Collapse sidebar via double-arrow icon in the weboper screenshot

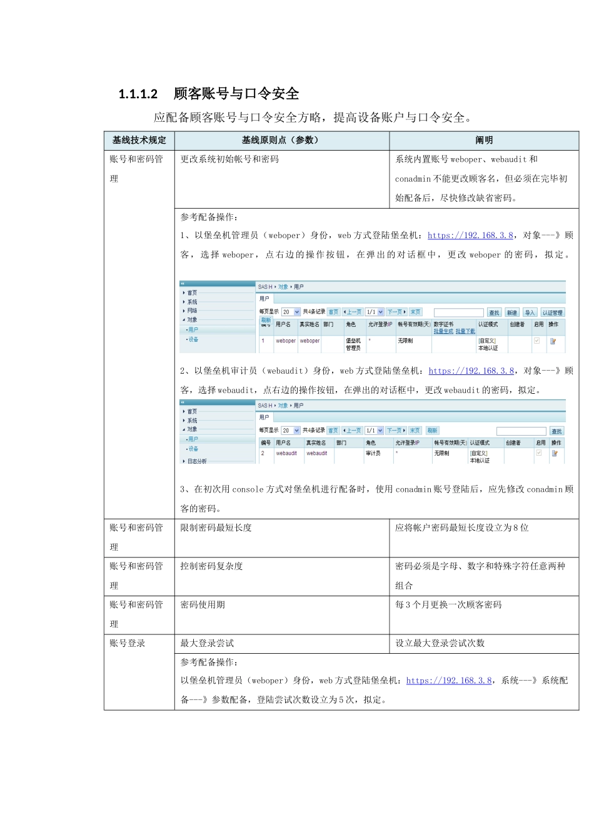coord(183,284)
